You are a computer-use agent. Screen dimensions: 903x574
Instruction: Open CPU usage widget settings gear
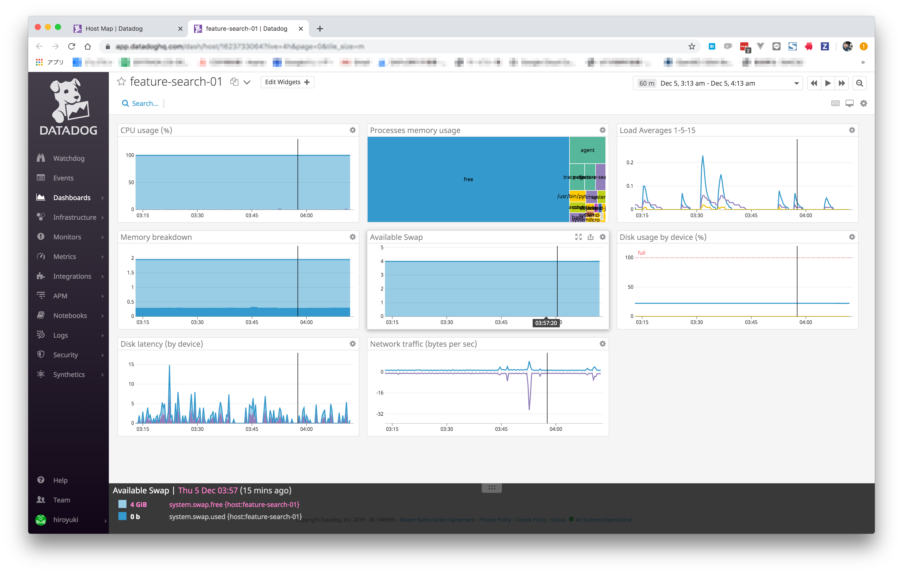(x=352, y=130)
